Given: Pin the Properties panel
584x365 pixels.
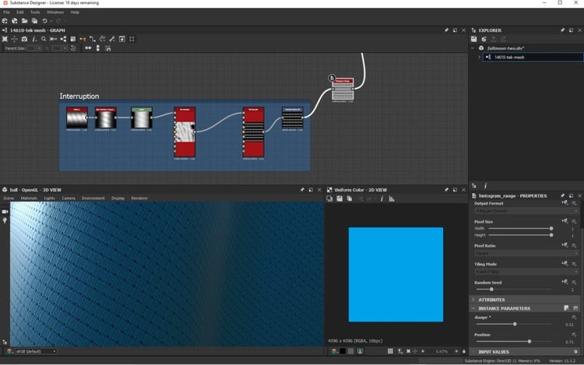Looking at the screenshot, I should pos(562,195).
